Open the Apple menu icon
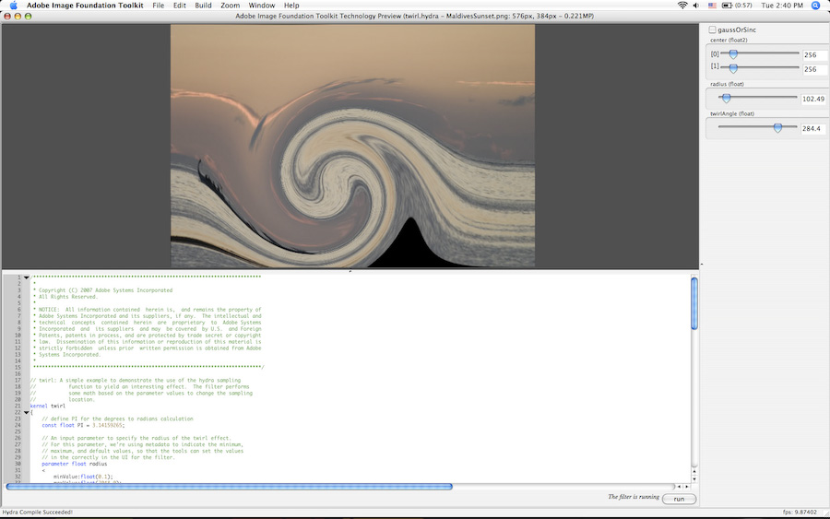 pyautogui.click(x=13, y=6)
